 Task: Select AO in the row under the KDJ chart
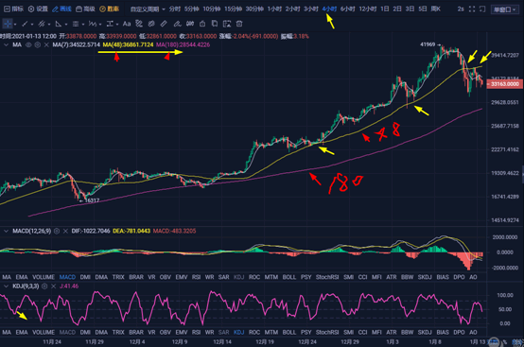tap(473, 332)
